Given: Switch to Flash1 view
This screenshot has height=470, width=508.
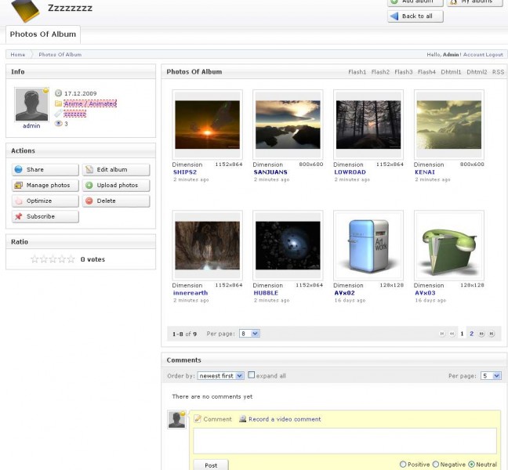Looking at the screenshot, I should tap(357, 72).
